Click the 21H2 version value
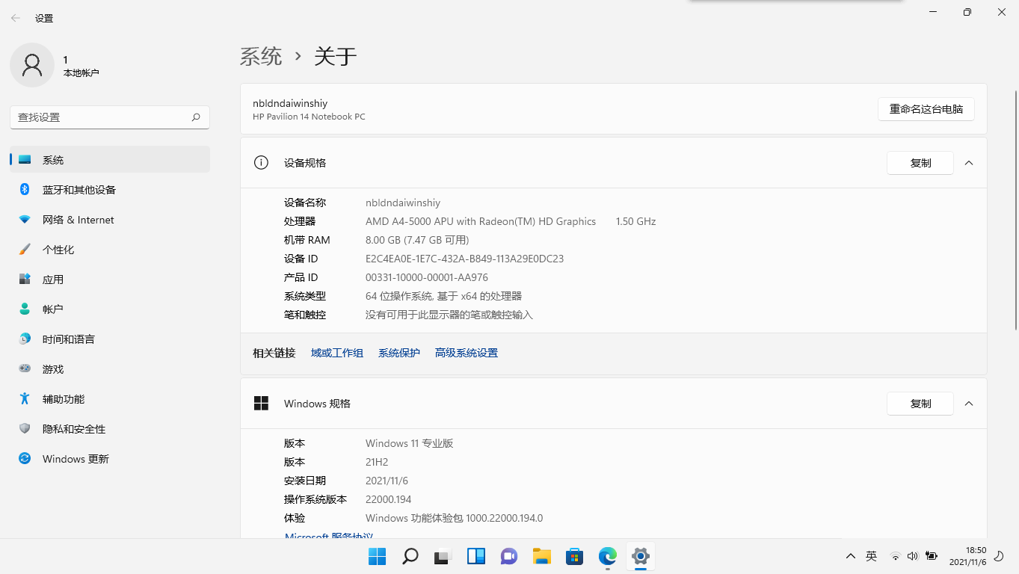Screen dimensions: 1019x574 point(377,462)
